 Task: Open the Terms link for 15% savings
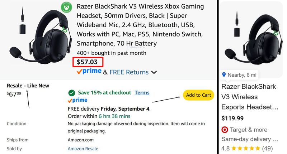pyautogui.click(x=142, y=93)
